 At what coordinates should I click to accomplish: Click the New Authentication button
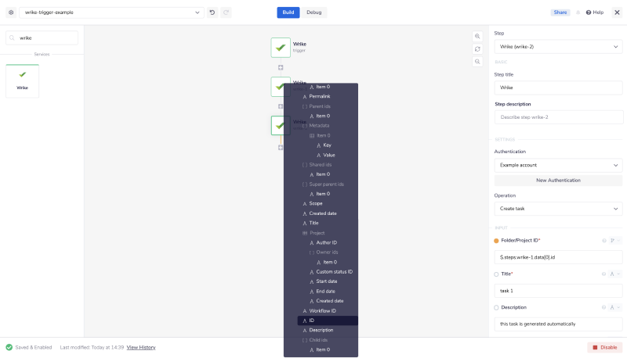click(558, 180)
